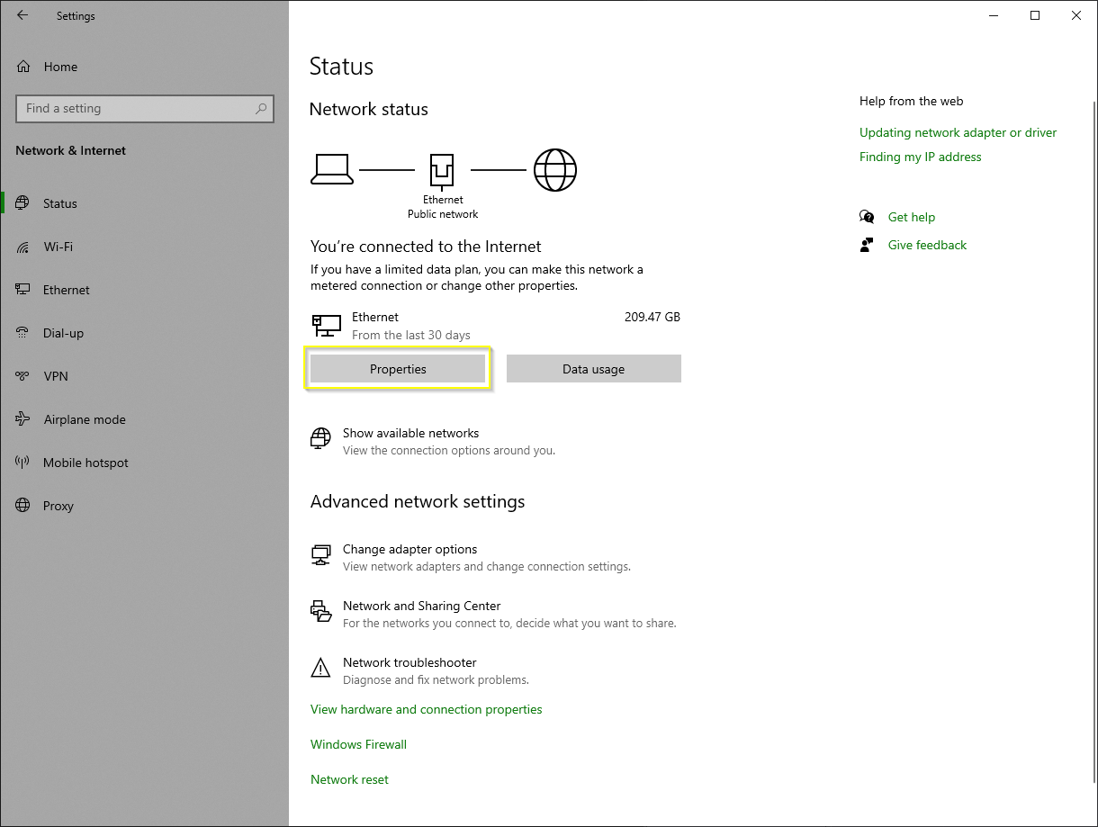The width and height of the screenshot is (1098, 827).
Task: Open View hardware and connection properties
Action: pos(427,709)
